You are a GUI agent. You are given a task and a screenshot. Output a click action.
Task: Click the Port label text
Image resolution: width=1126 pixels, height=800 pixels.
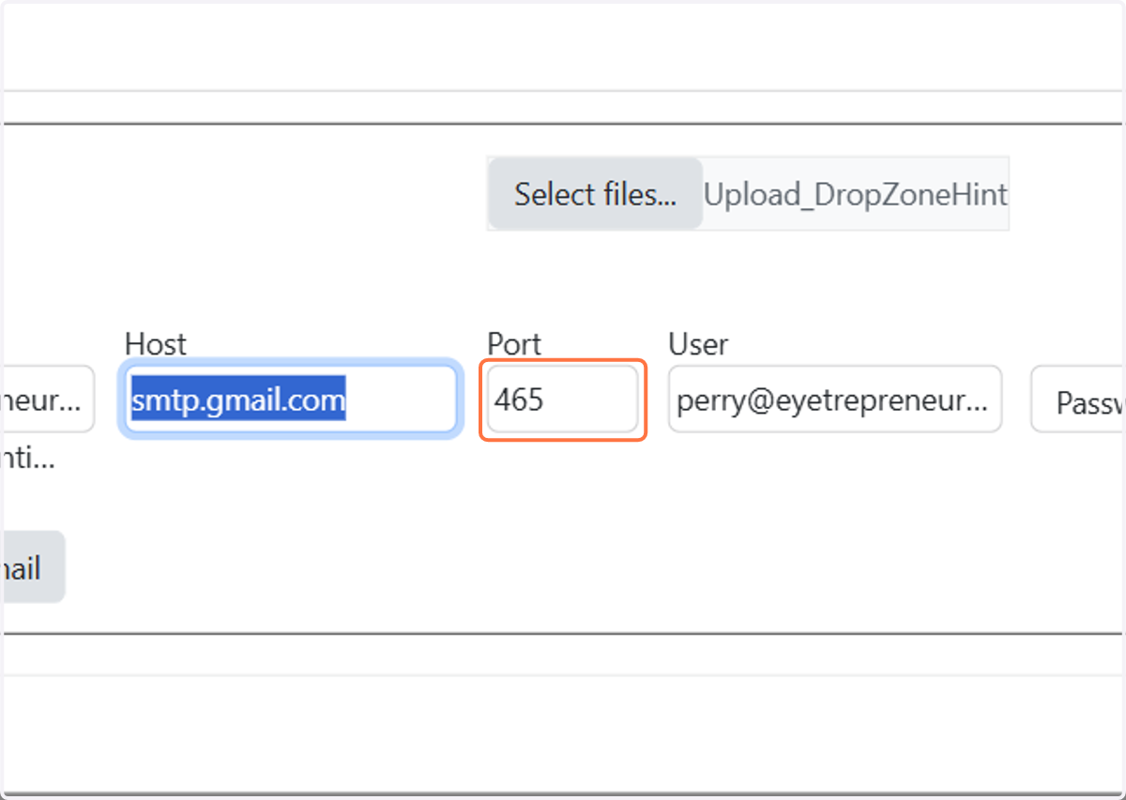(x=515, y=344)
